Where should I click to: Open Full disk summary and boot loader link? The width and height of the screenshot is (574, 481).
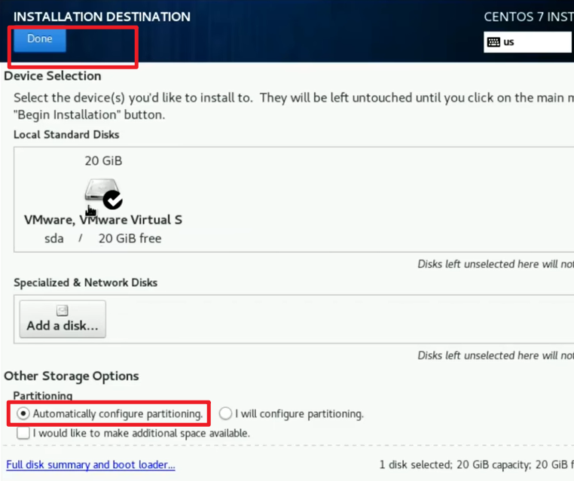(90, 464)
